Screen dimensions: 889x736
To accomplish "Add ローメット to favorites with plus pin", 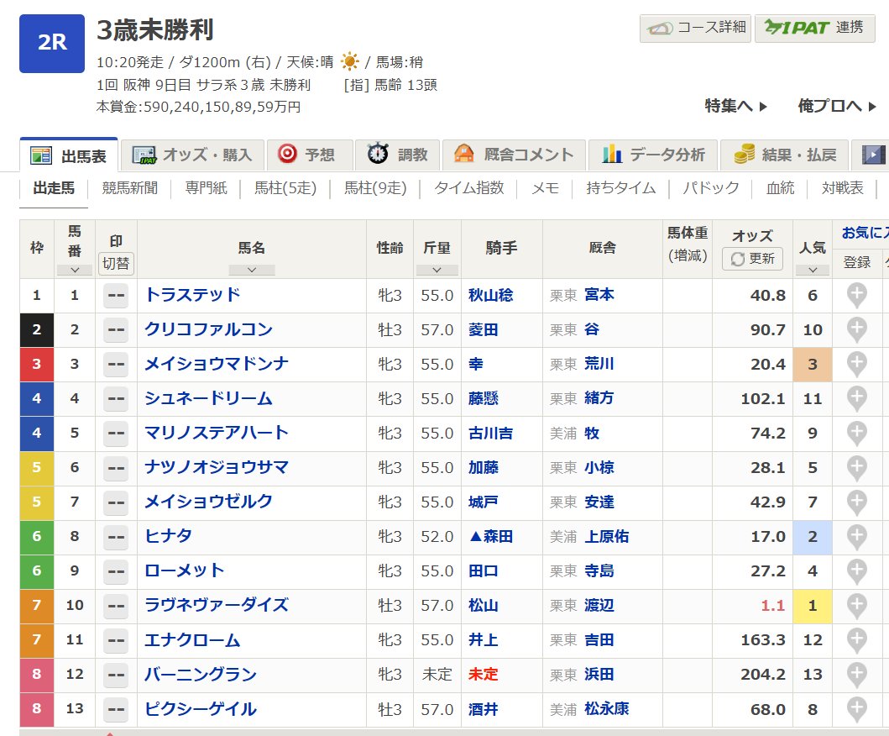I will (x=856, y=570).
